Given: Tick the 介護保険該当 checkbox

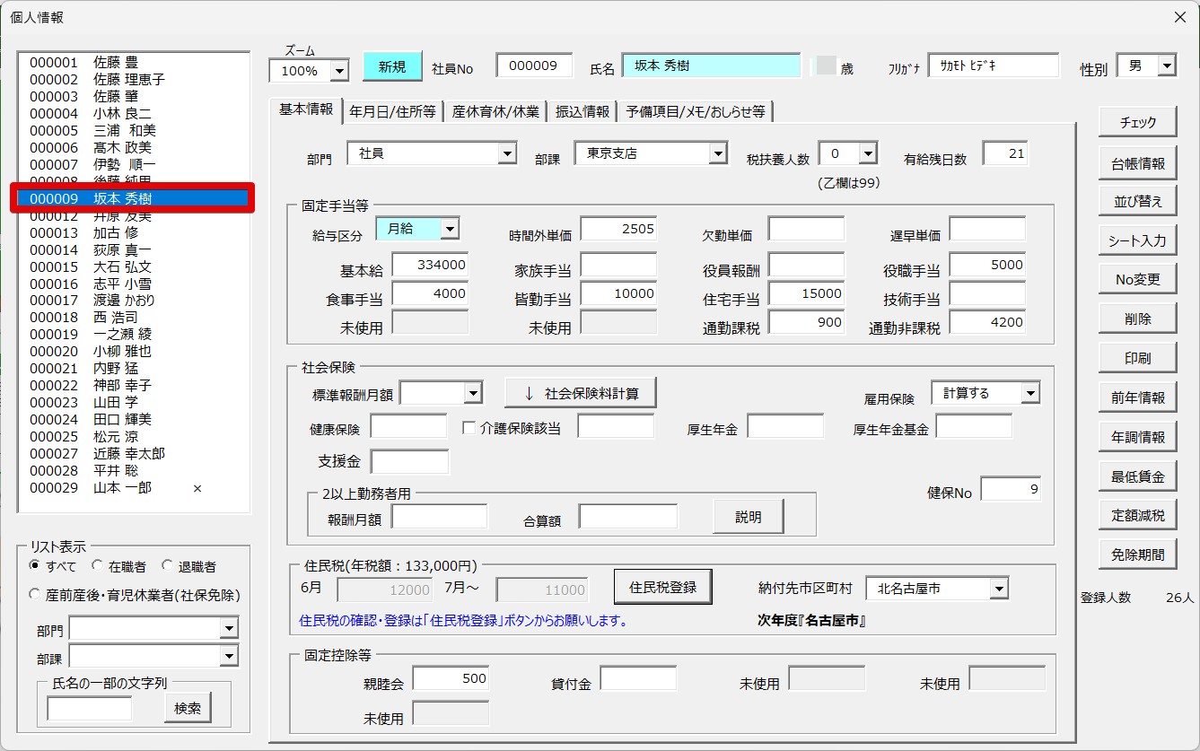Looking at the screenshot, I should point(469,427).
